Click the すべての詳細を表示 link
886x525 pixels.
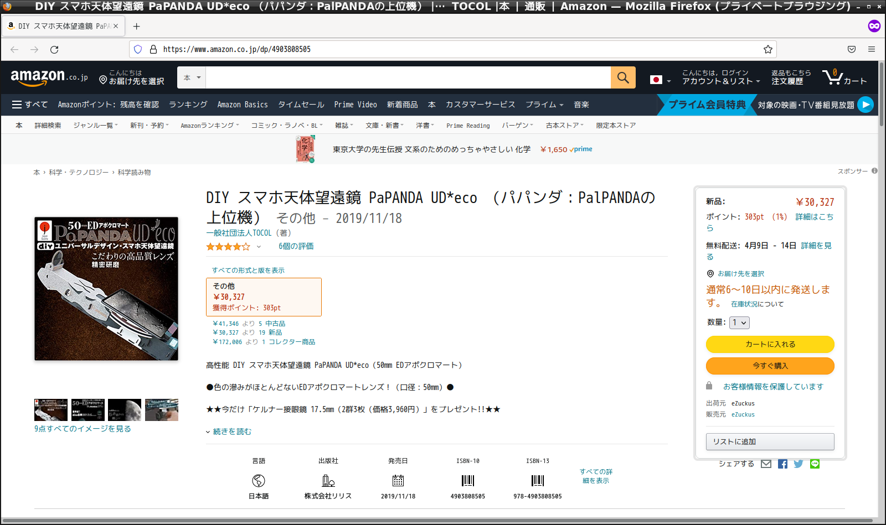[x=596, y=476]
